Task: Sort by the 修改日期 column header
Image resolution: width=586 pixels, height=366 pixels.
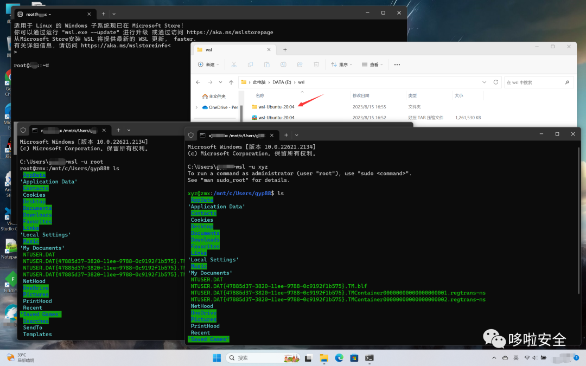Action: [x=361, y=95]
